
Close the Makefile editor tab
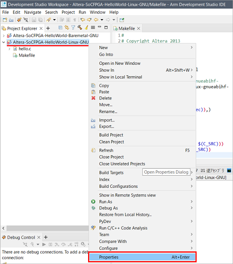pos(138,29)
